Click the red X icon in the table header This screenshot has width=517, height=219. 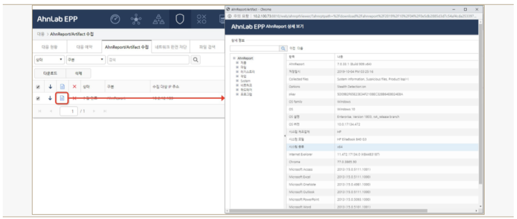point(74,87)
